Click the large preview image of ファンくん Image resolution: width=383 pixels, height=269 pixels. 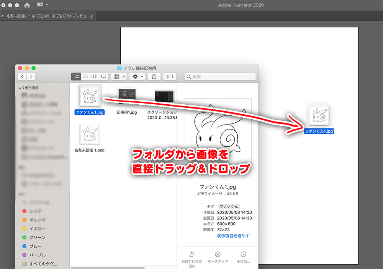point(218,131)
